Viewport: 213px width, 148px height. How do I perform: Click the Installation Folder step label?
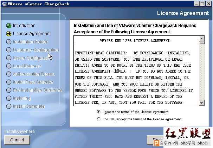(x=30, y=42)
